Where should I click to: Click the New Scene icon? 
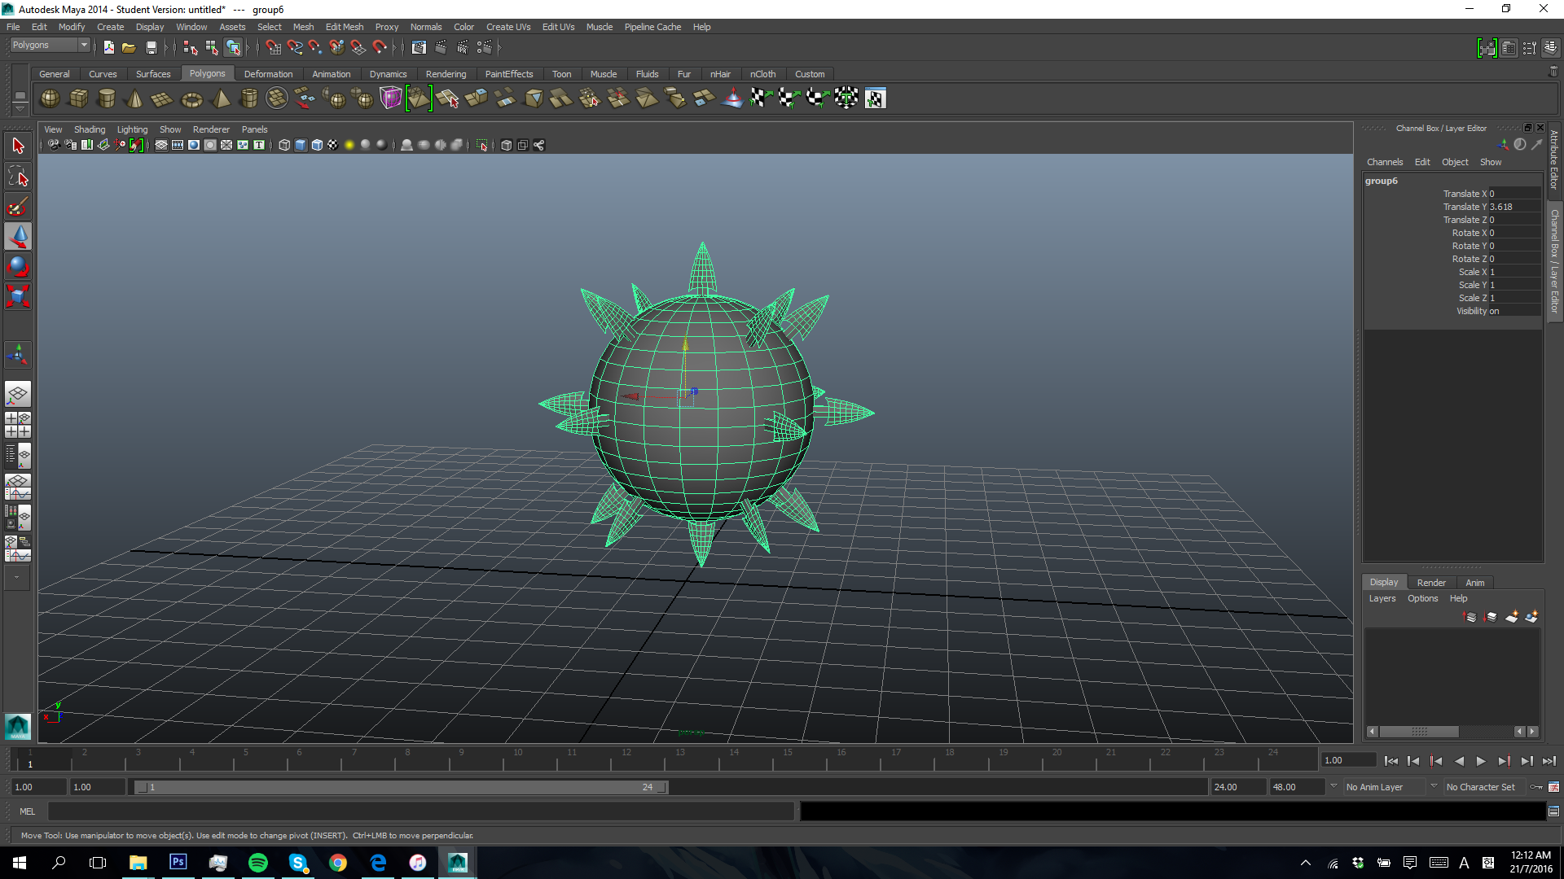click(108, 47)
